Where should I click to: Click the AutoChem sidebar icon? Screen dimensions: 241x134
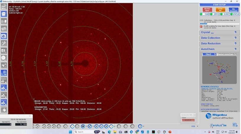click(4, 95)
